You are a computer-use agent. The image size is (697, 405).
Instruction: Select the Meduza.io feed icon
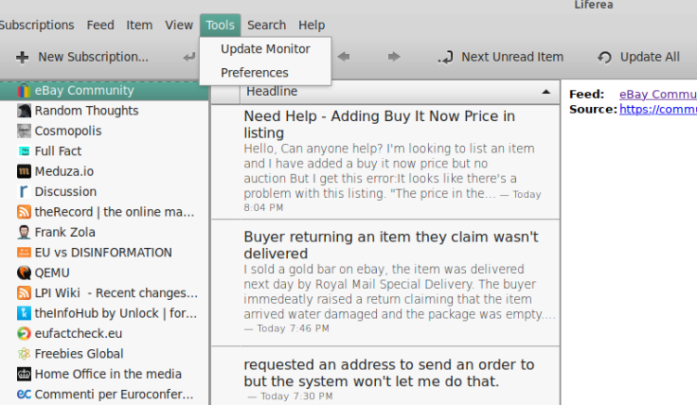tap(25, 171)
